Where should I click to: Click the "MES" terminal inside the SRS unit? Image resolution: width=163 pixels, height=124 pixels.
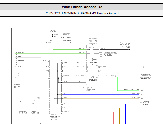click(x=142, y=91)
